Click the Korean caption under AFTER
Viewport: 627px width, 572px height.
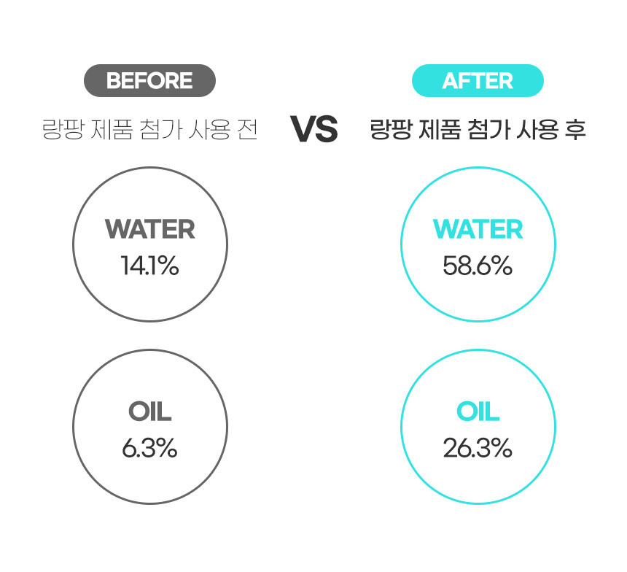pyautogui.click(x=478, y=129)
